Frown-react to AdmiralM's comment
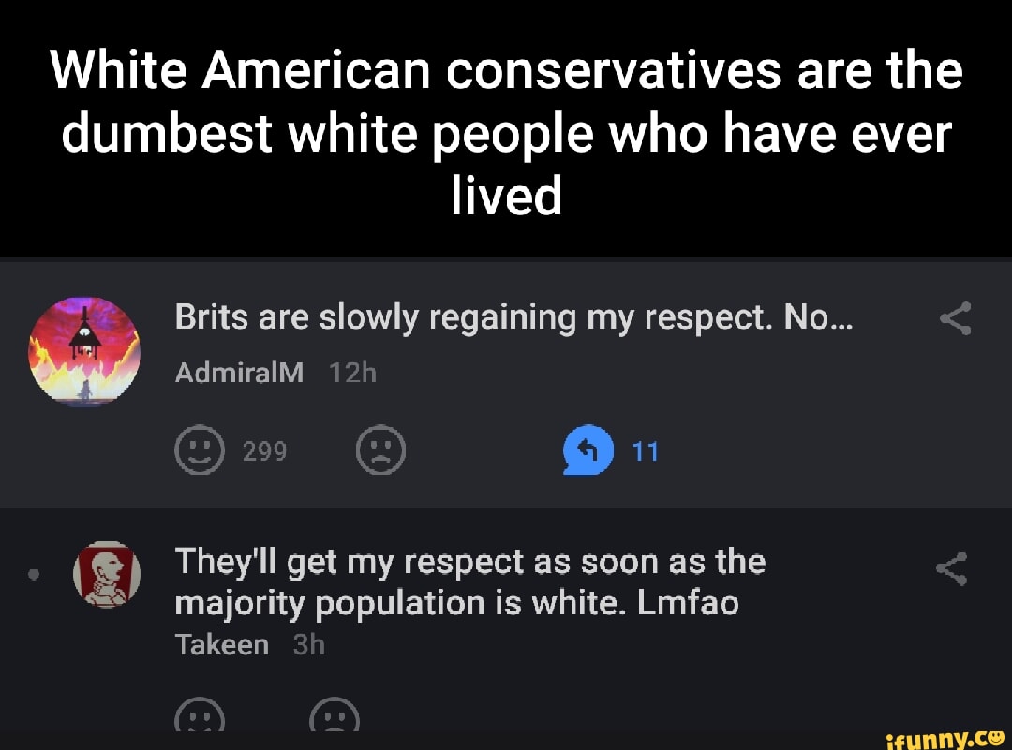 (x=380, y=452)
